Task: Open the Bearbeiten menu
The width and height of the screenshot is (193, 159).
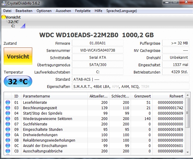Action: click(24, 11)
